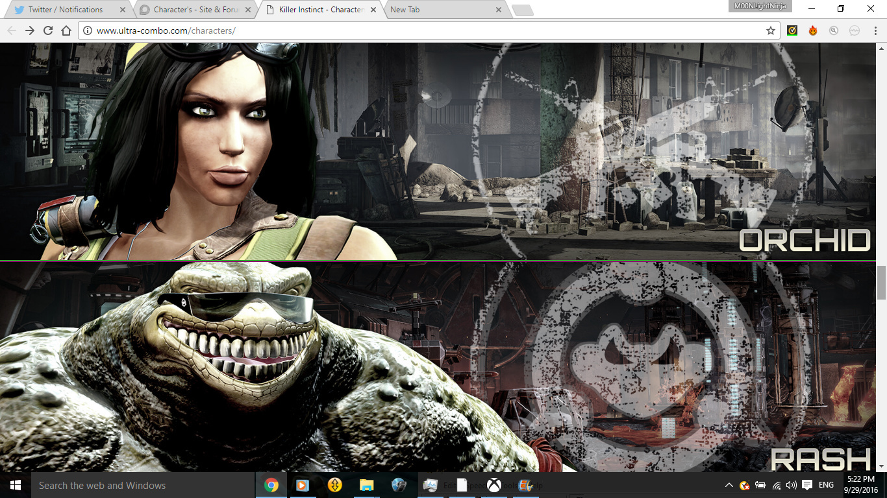The image size is (887, 498).
Task: Bookmark this page with the star icon
Action: [771, 30]
